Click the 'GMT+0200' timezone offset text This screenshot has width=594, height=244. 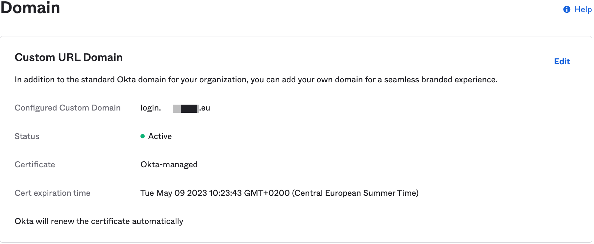(267, 193)
